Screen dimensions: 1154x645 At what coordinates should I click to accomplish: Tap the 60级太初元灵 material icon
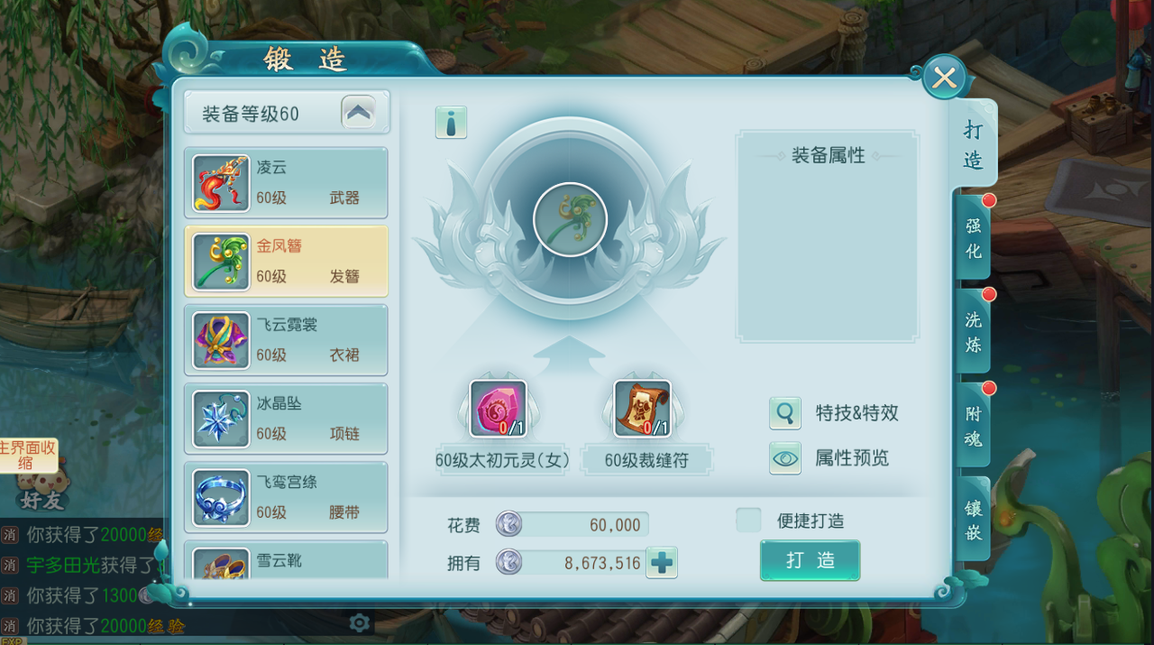(x=498, y=409)
